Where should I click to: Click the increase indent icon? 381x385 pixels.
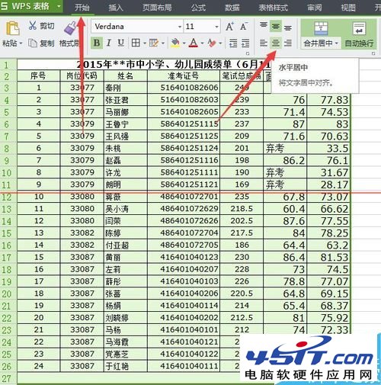point(245,43)
